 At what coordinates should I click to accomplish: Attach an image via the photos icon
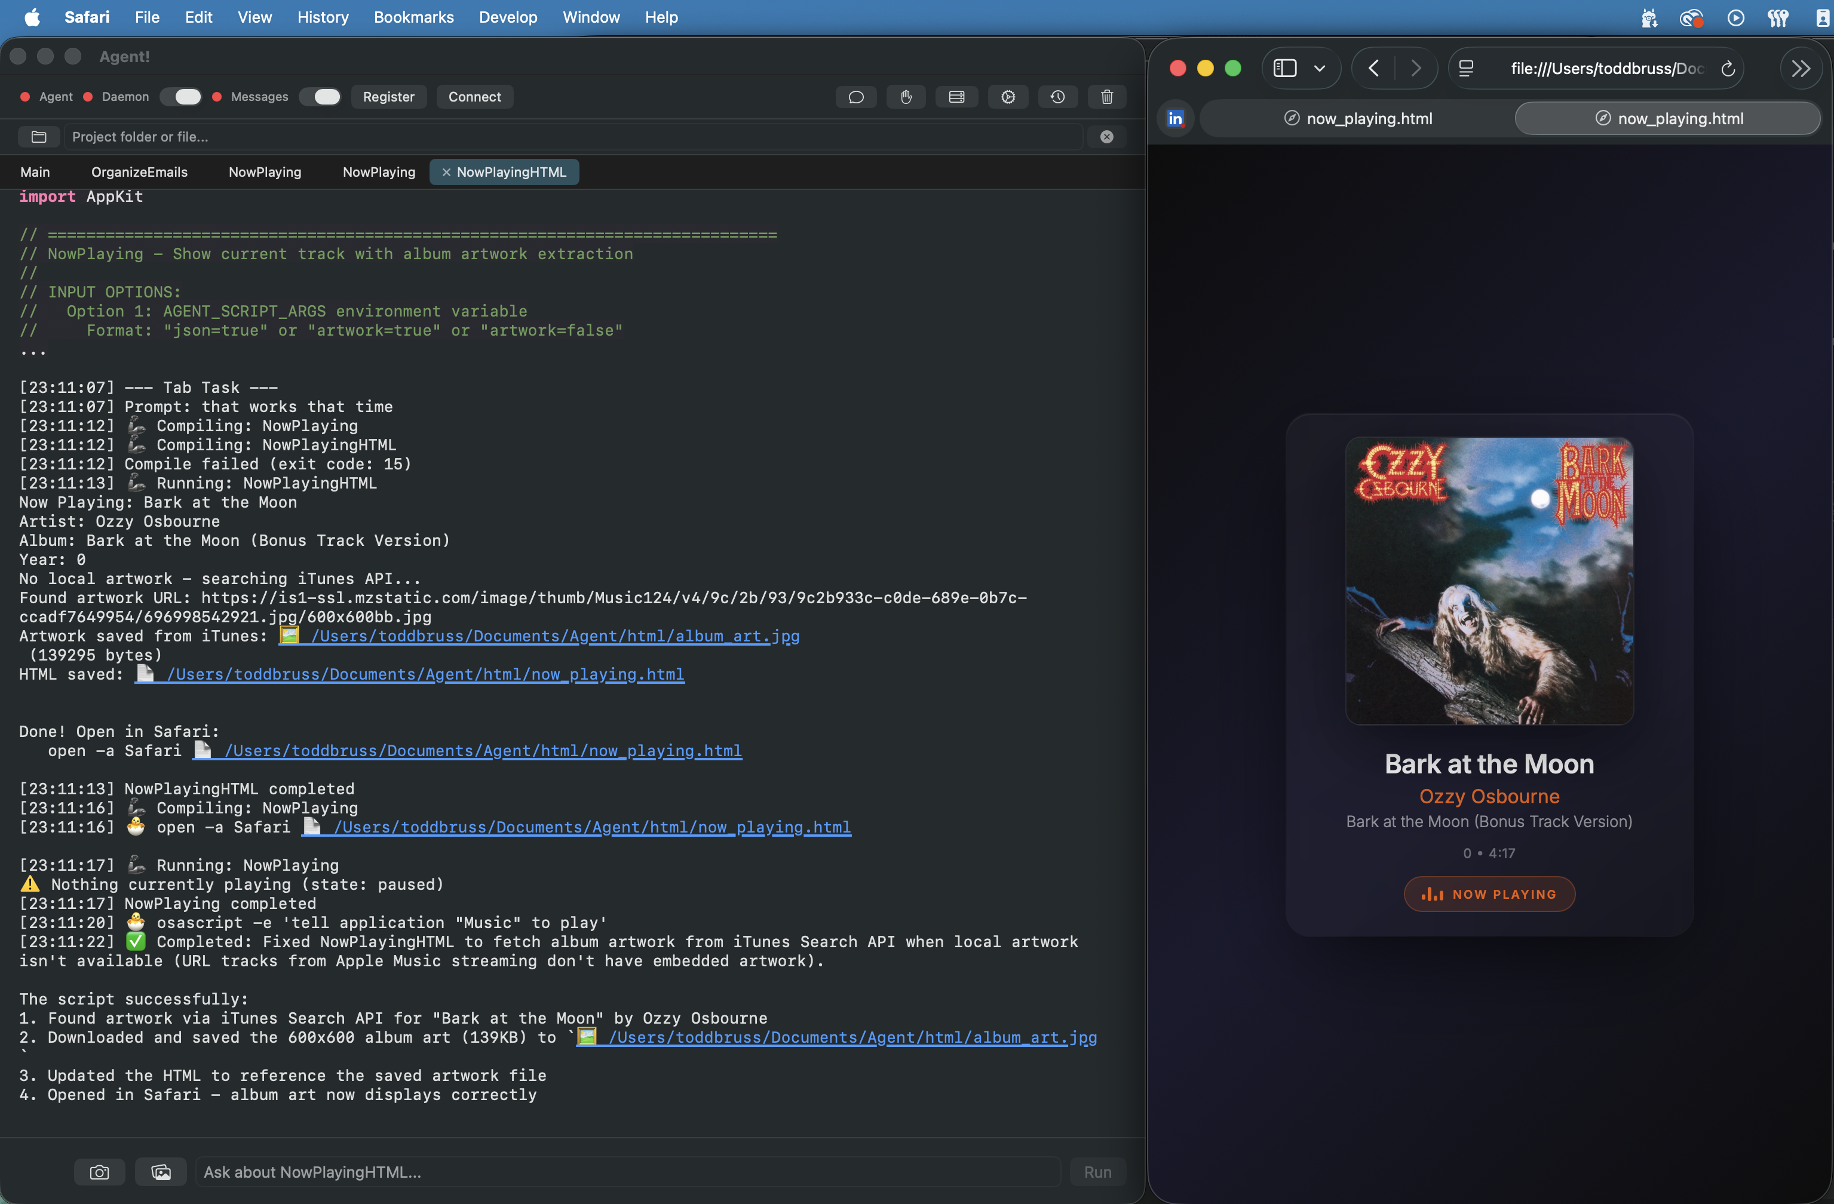tap(161, 1172)
